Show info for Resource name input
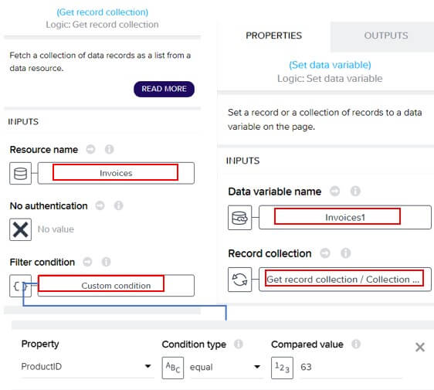Viewport: 434px width, 390px height. (110, 150)
